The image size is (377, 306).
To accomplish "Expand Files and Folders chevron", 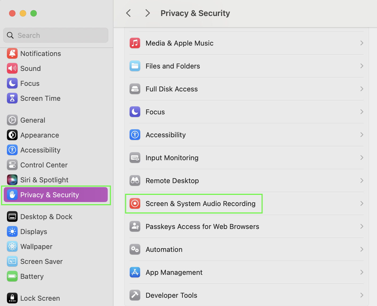I will pyautogui.click(x=362, y=66).
